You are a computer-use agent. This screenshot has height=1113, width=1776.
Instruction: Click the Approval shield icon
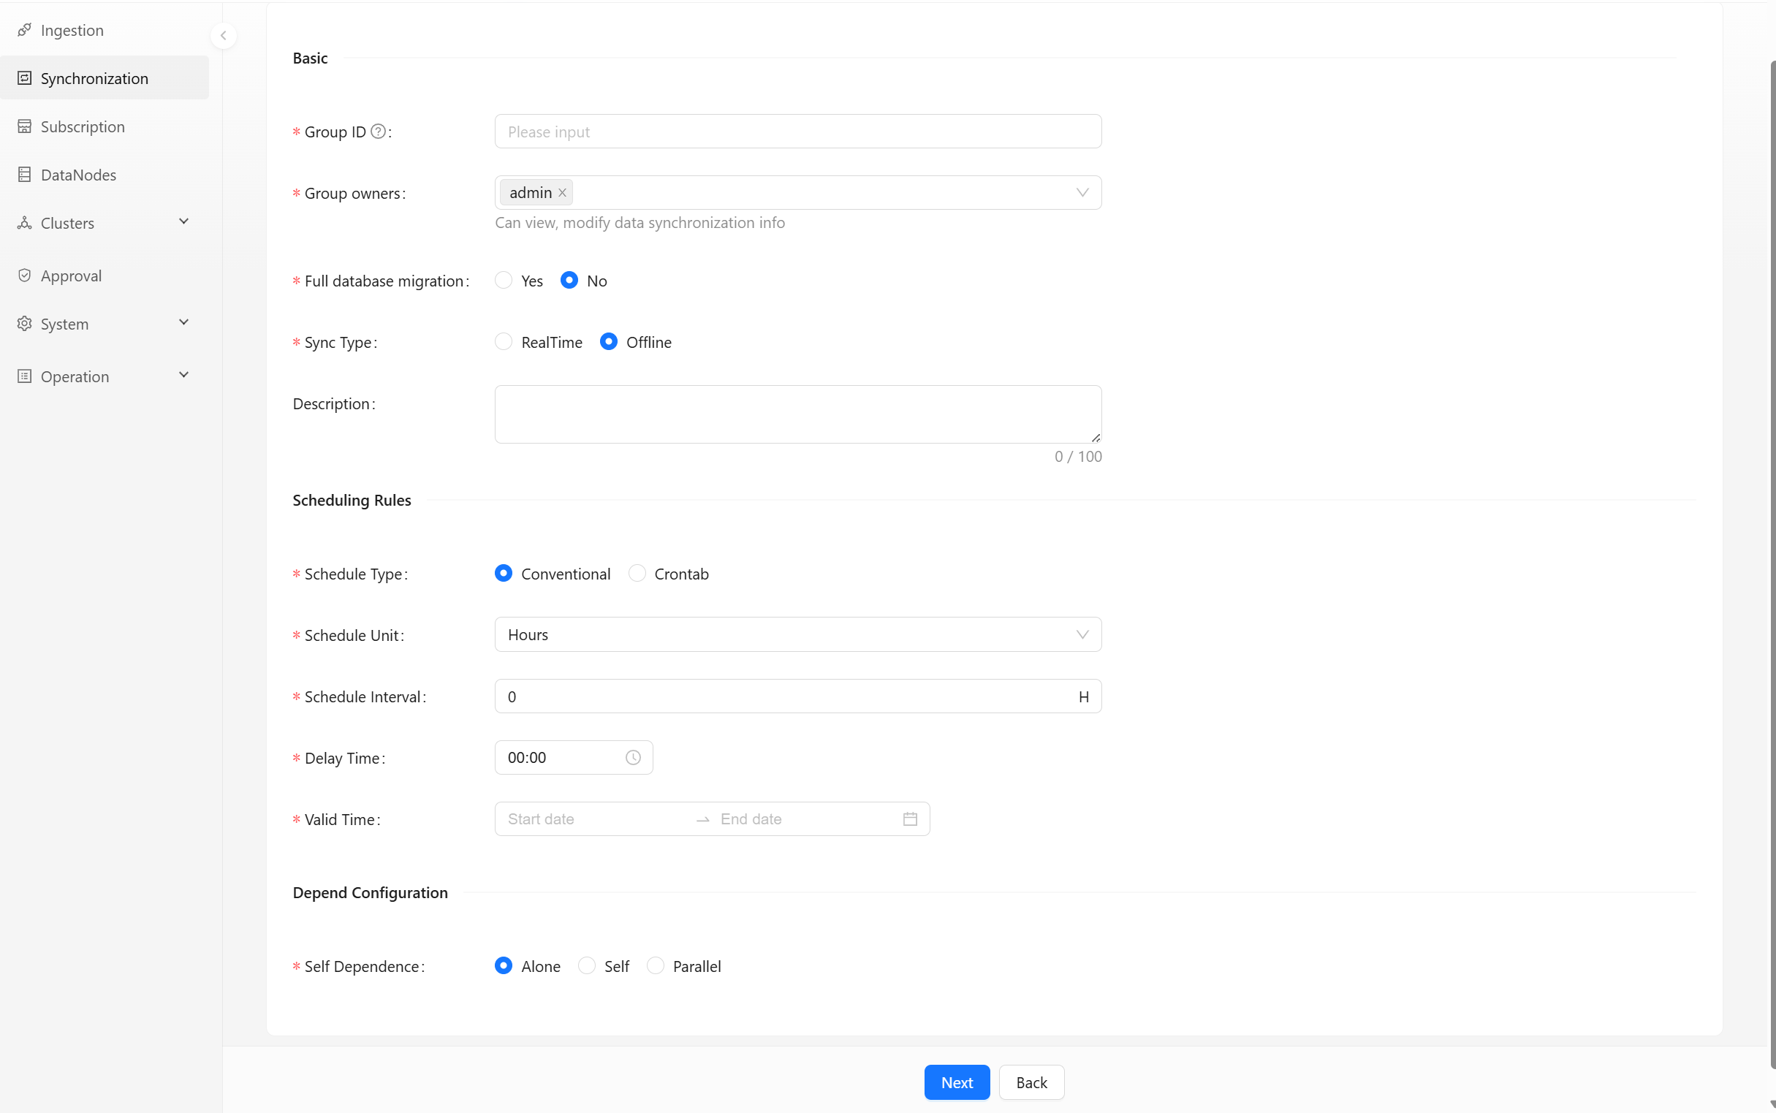[24, 276]
